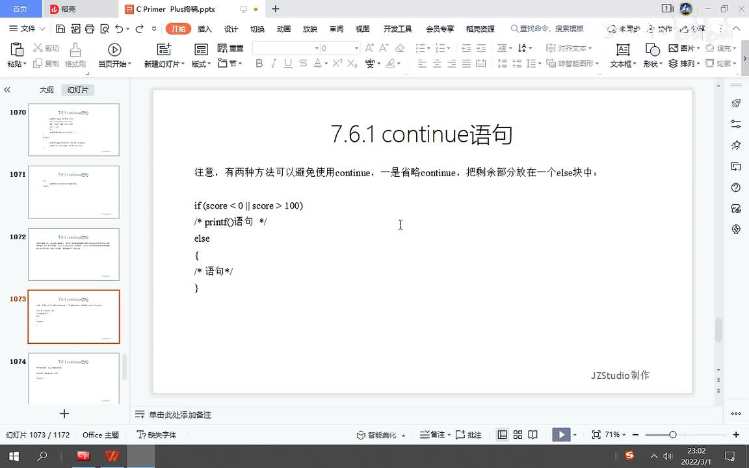The width and height of the screenshot is (749, 468).
Task: Open font size dropdown
Action: pos(356,48)
